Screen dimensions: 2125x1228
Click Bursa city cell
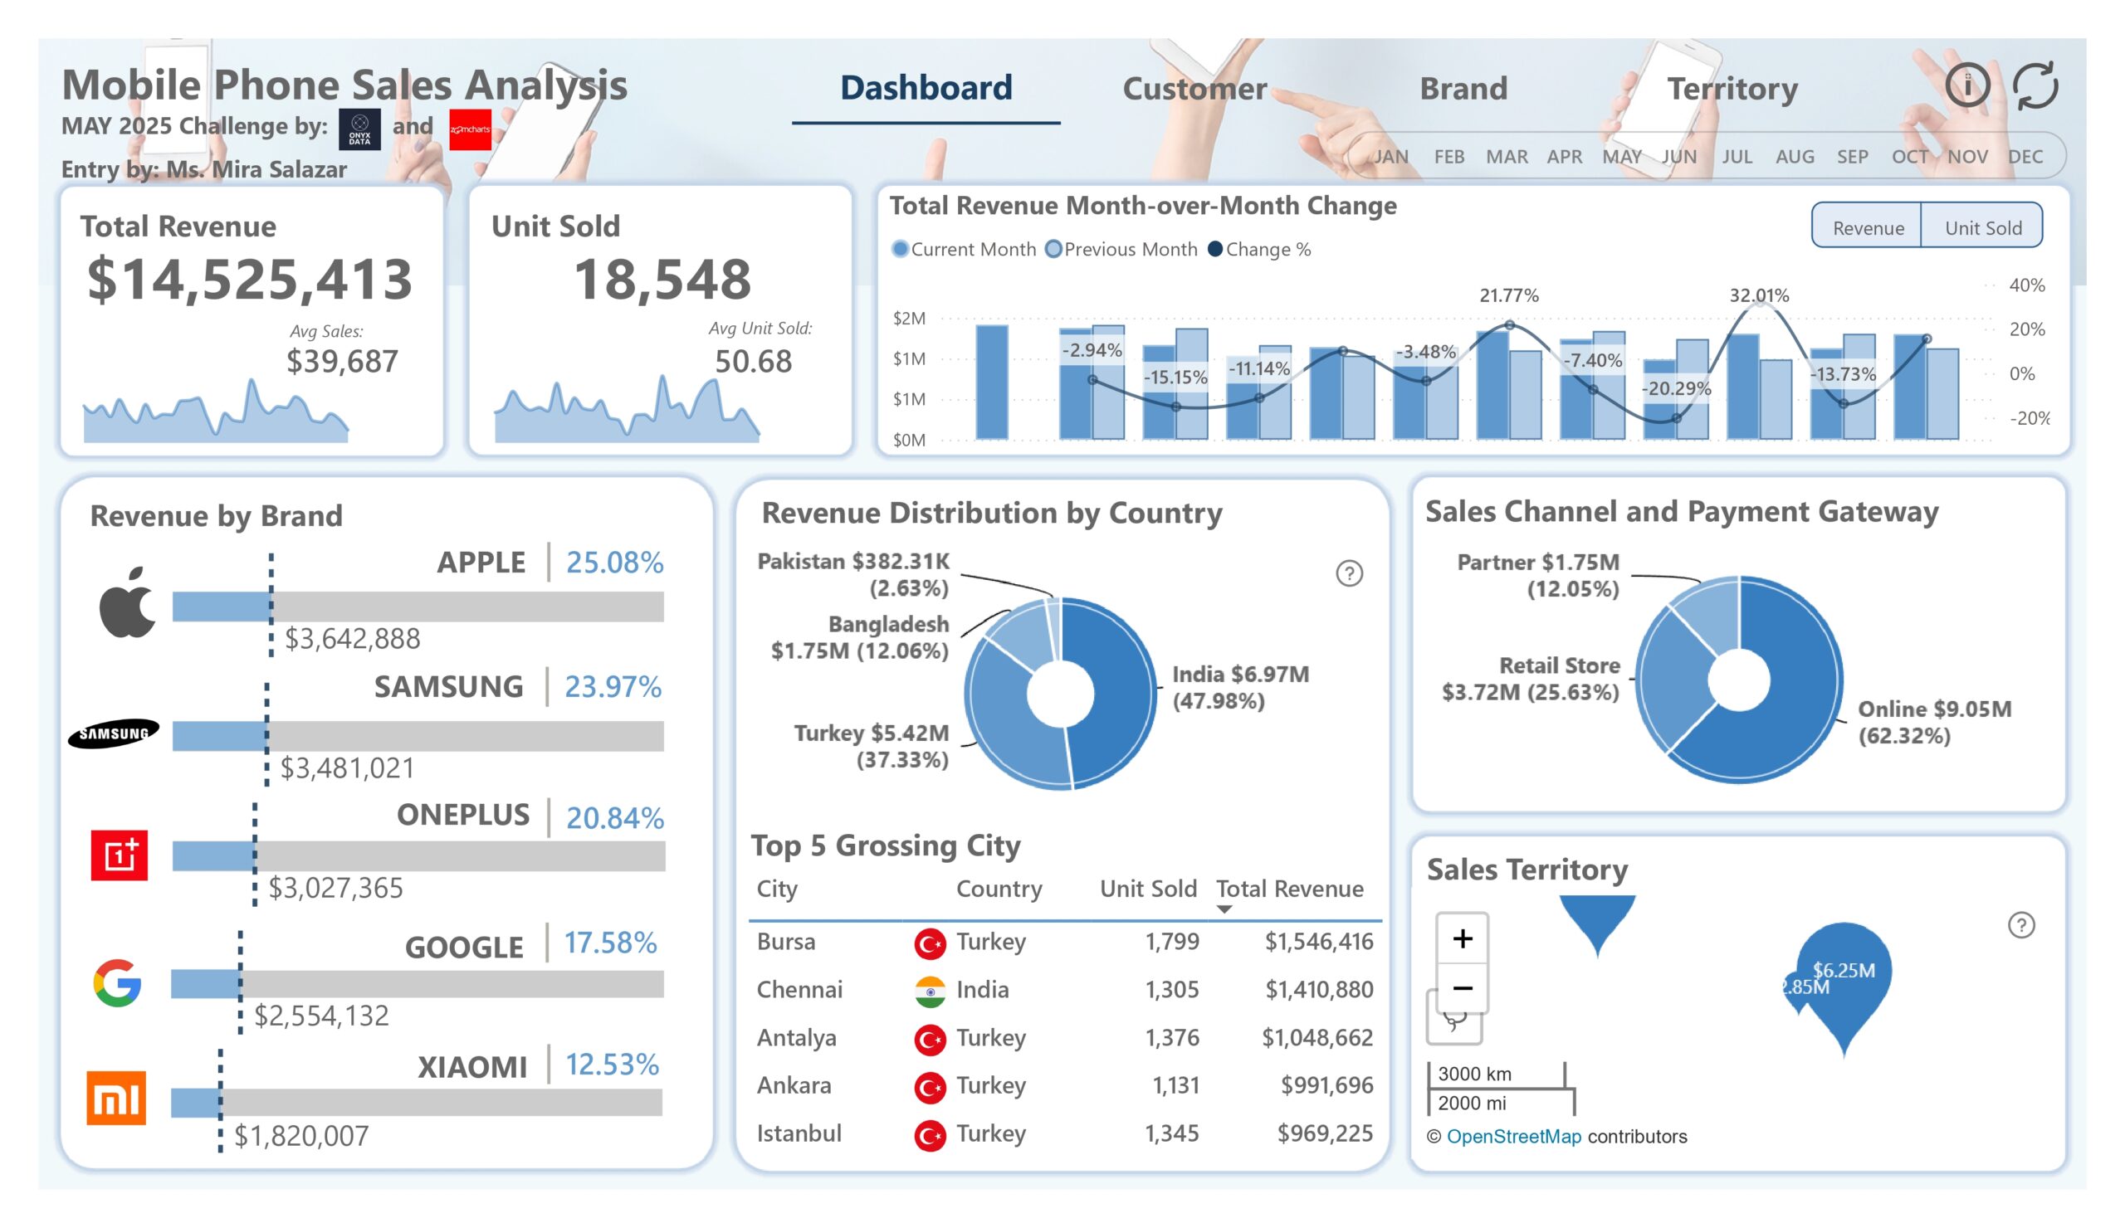(x=785, y=942)
